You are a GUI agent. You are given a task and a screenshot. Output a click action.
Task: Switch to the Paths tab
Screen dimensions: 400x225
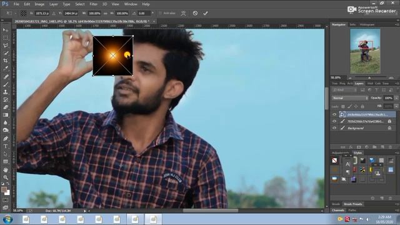352,210
